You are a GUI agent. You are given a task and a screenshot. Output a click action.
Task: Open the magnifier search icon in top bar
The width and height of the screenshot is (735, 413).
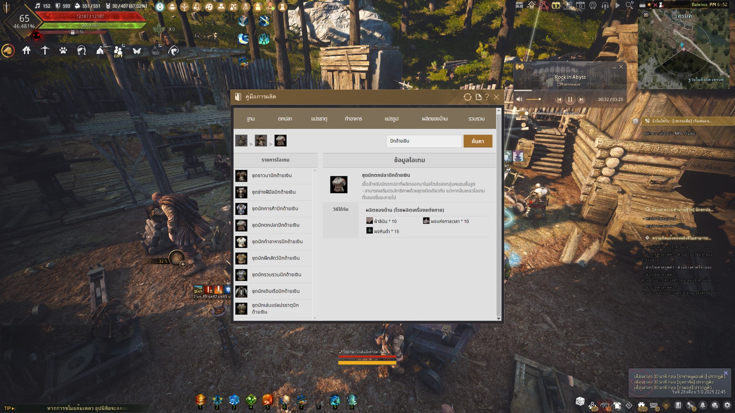point(630,5)
